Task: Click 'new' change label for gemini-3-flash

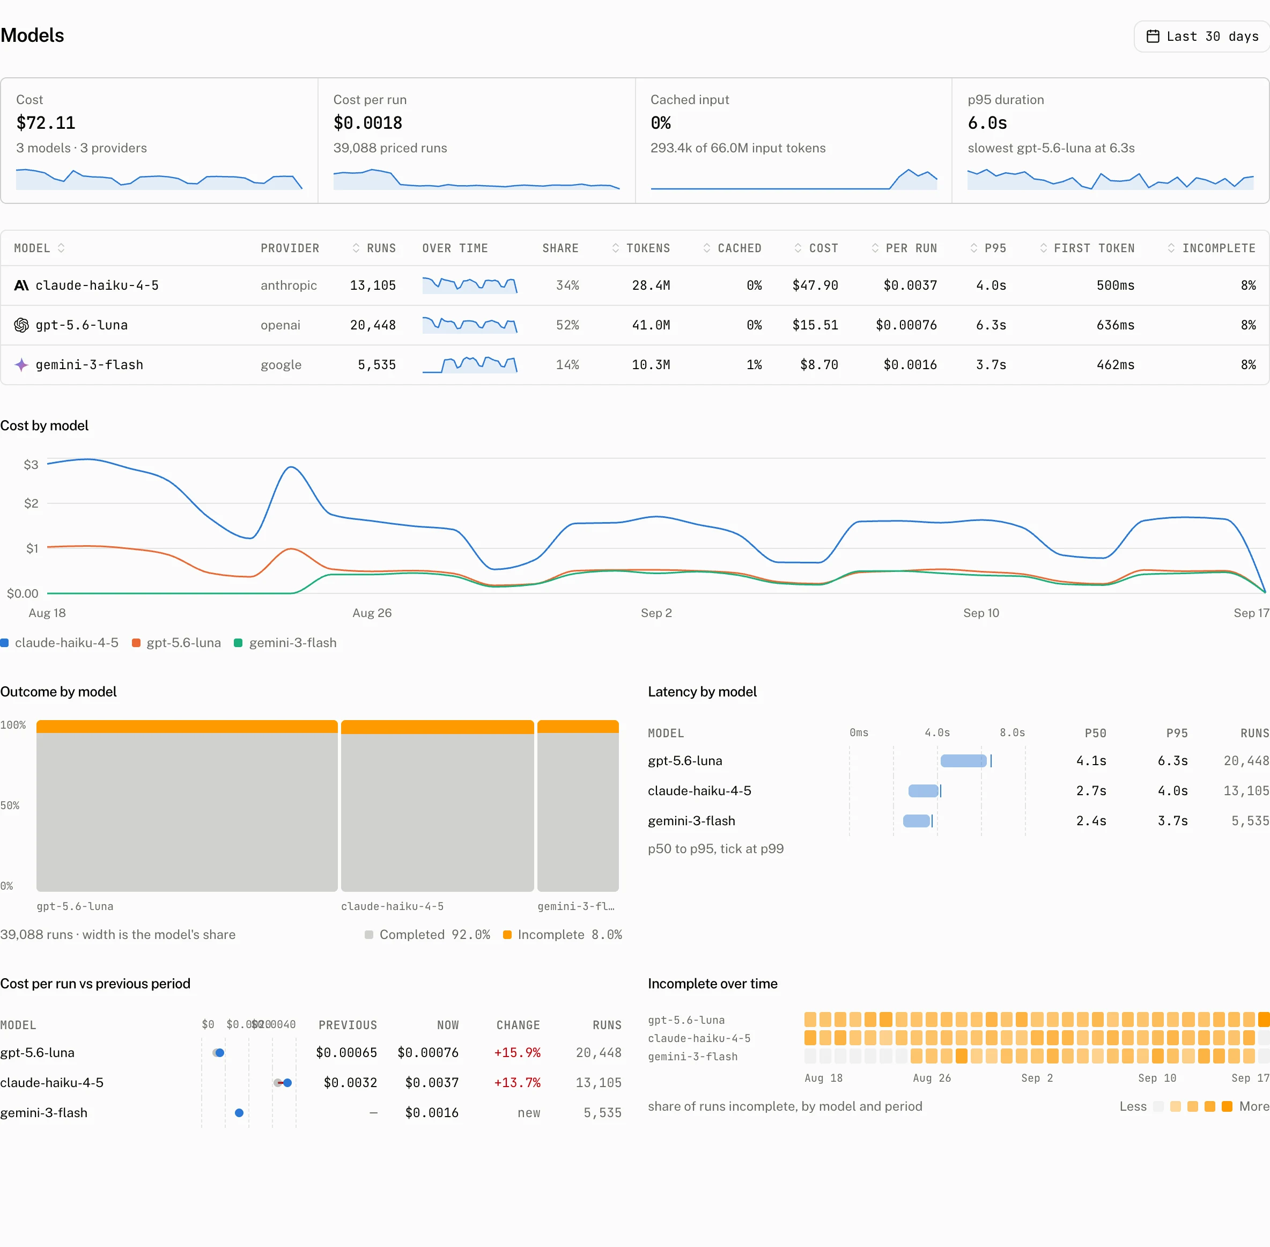Action: tap(529, 1113)
